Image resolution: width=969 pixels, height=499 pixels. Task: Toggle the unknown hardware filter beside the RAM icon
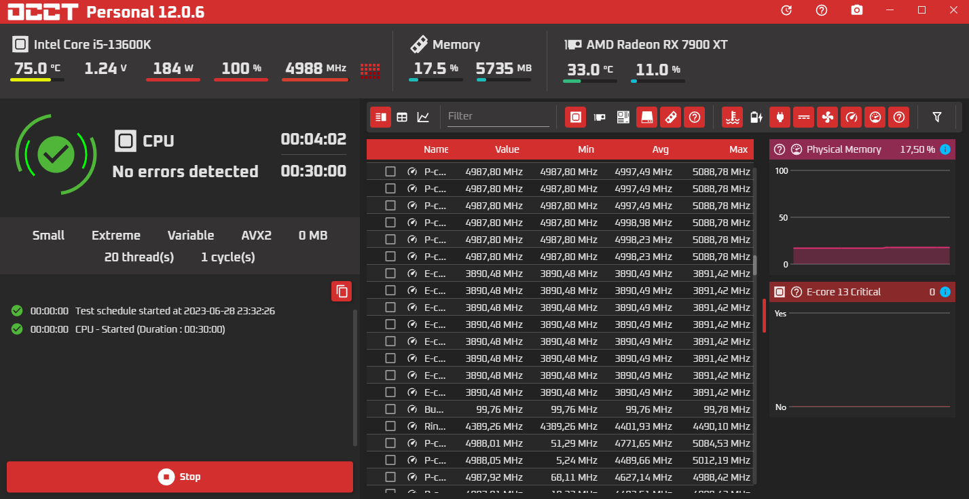pyautogui.click(x=694, y=117)
